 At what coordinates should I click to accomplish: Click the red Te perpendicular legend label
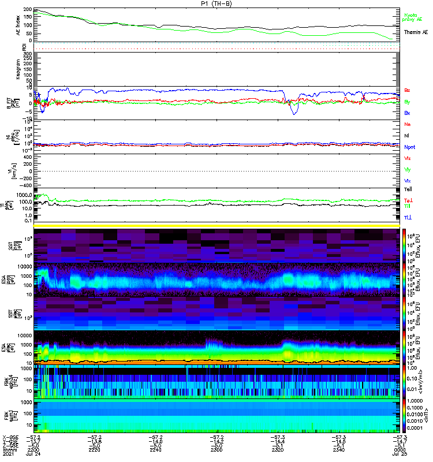408,200
